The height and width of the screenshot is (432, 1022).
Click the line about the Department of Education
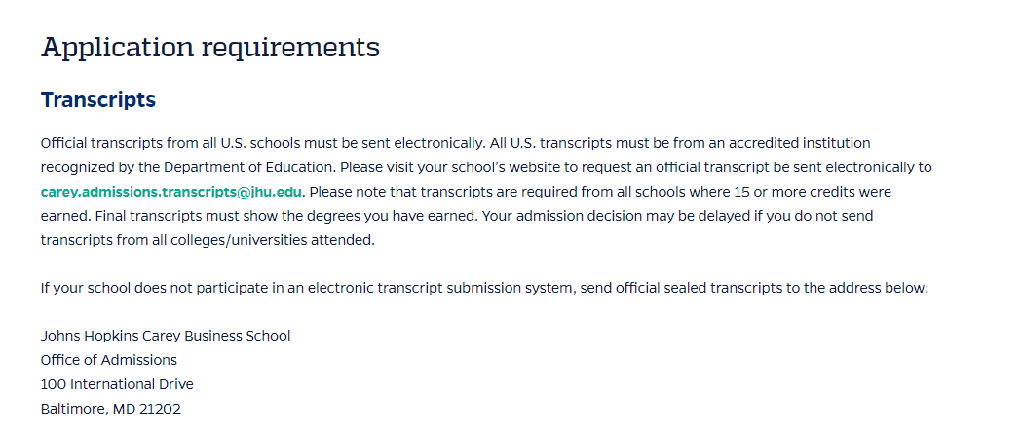485,167
